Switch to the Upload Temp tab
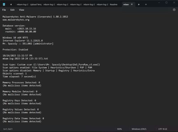Screen dimensions: 178x132 pos(36,5)
